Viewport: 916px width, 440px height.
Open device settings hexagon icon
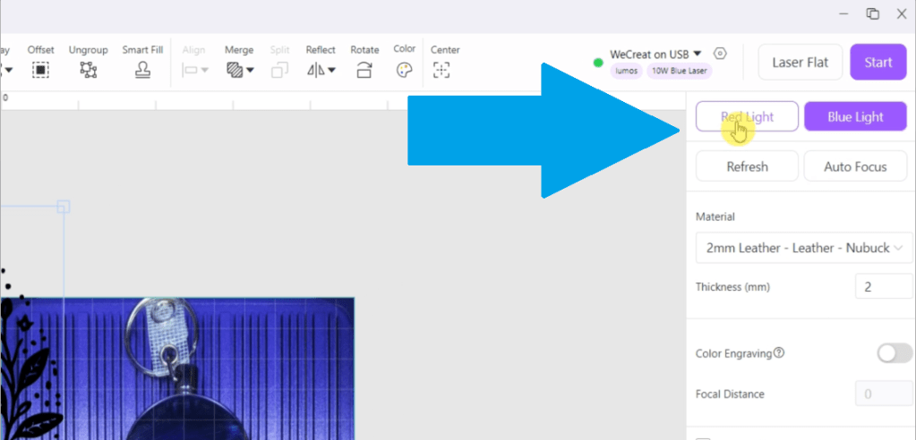[x=721, y=55]
